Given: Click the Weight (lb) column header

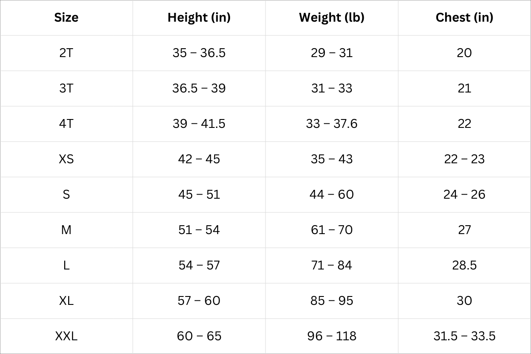Looking at the screenshot, I should (331, 18).
